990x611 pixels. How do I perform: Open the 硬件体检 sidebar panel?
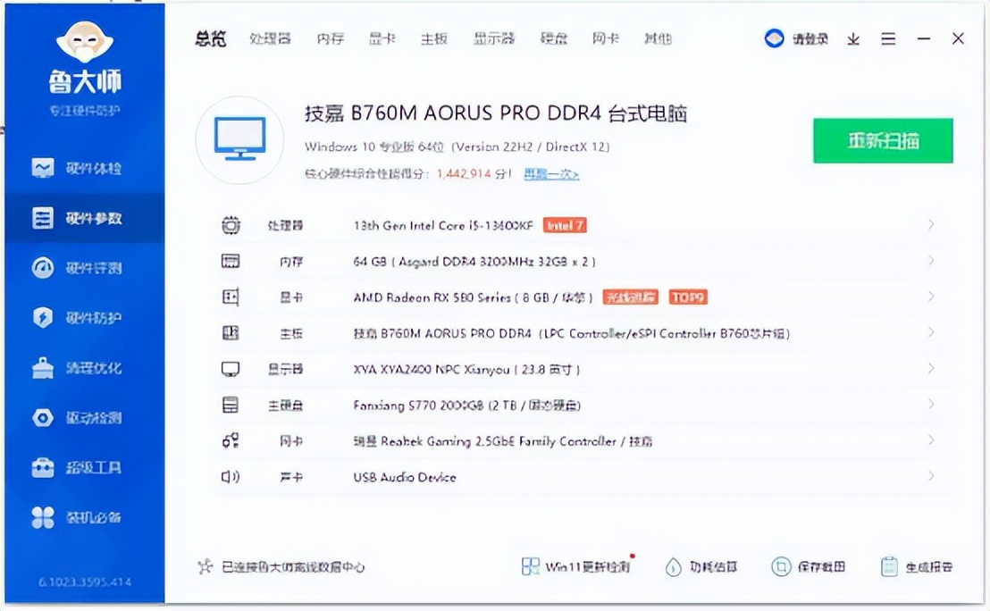[x=84, y=168]
